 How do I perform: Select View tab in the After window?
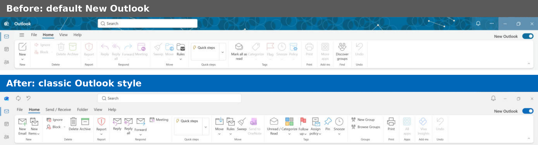point(98,110)
